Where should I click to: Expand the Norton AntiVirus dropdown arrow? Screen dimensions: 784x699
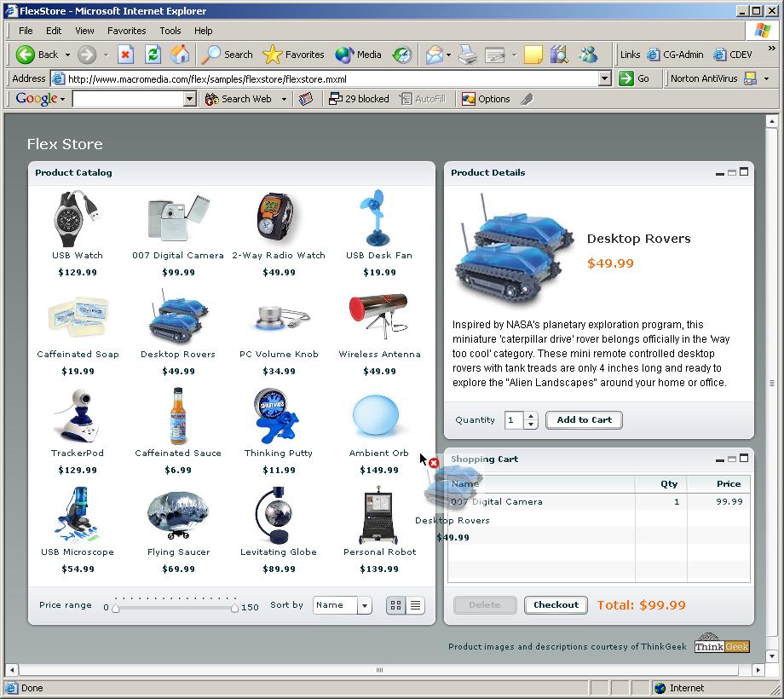(766, 78)
